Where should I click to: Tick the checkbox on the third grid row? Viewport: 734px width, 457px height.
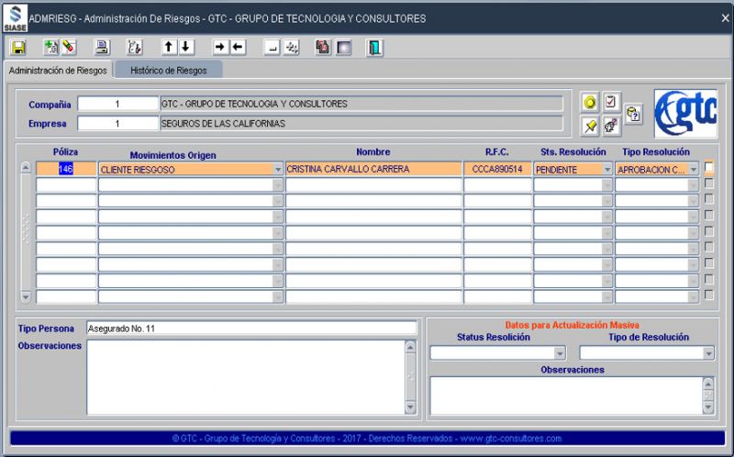pos(708,200)
